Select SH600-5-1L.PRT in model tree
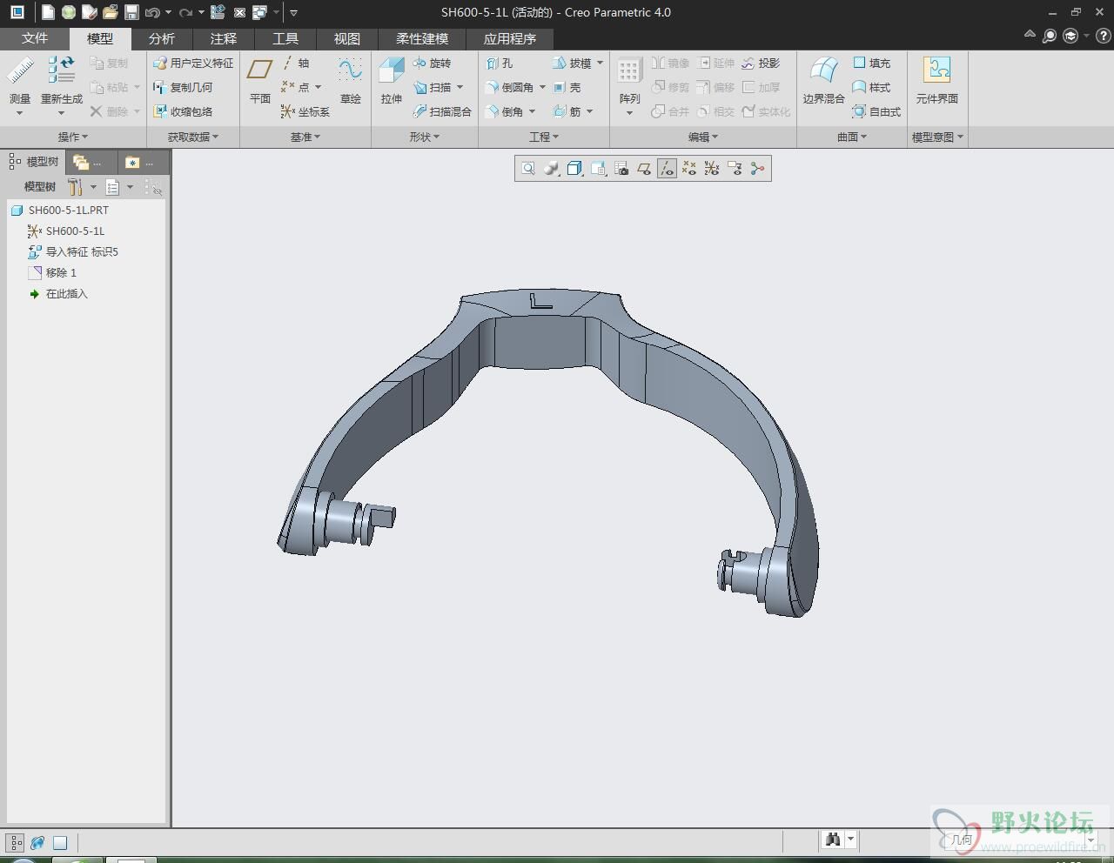The width and height of the screenshot is (1114, 863). tap(60, 210)
